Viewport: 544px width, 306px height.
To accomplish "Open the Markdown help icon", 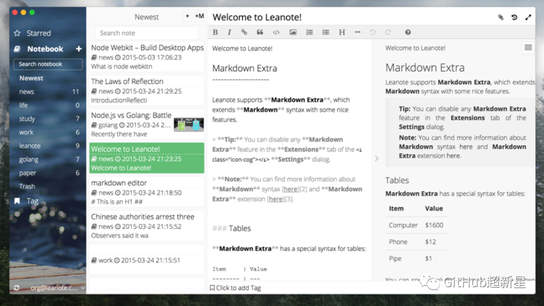I will 408,32.
